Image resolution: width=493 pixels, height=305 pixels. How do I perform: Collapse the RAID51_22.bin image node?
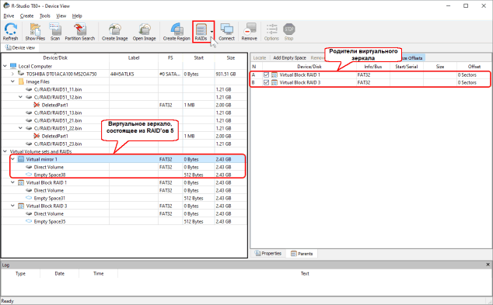click(20, 128)
